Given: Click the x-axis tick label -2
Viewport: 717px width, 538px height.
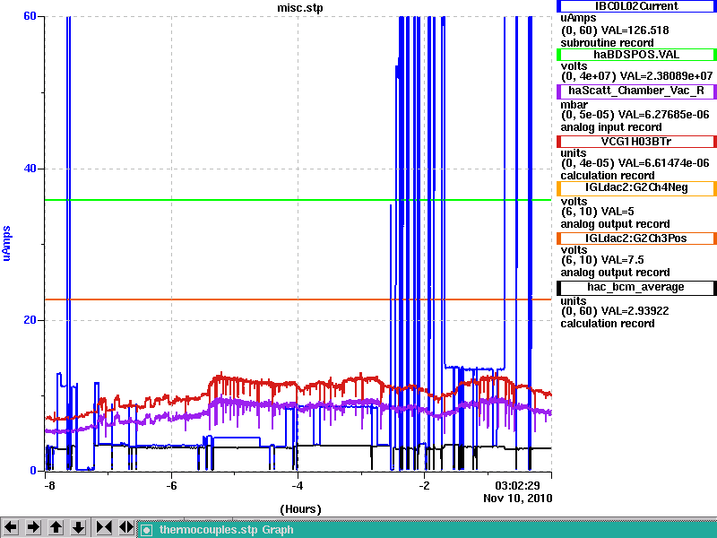Looking at the screenshot, I should click(424, 485).
